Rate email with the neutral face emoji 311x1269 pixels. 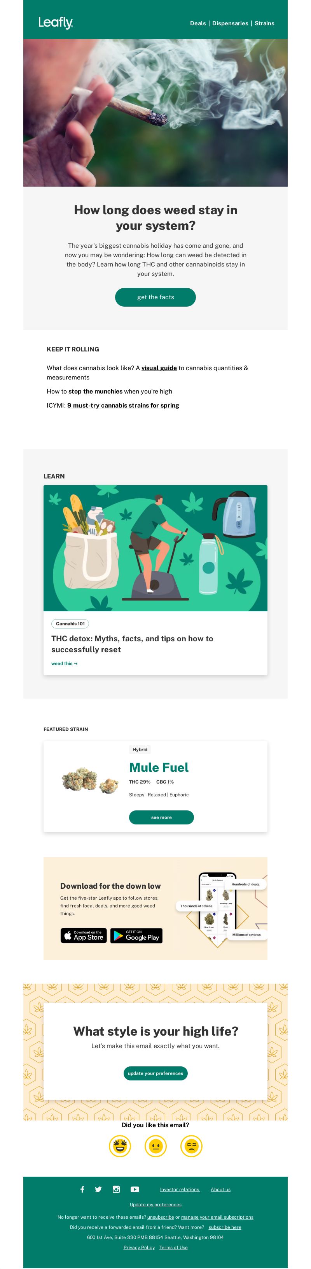[x=156, y=1146]
